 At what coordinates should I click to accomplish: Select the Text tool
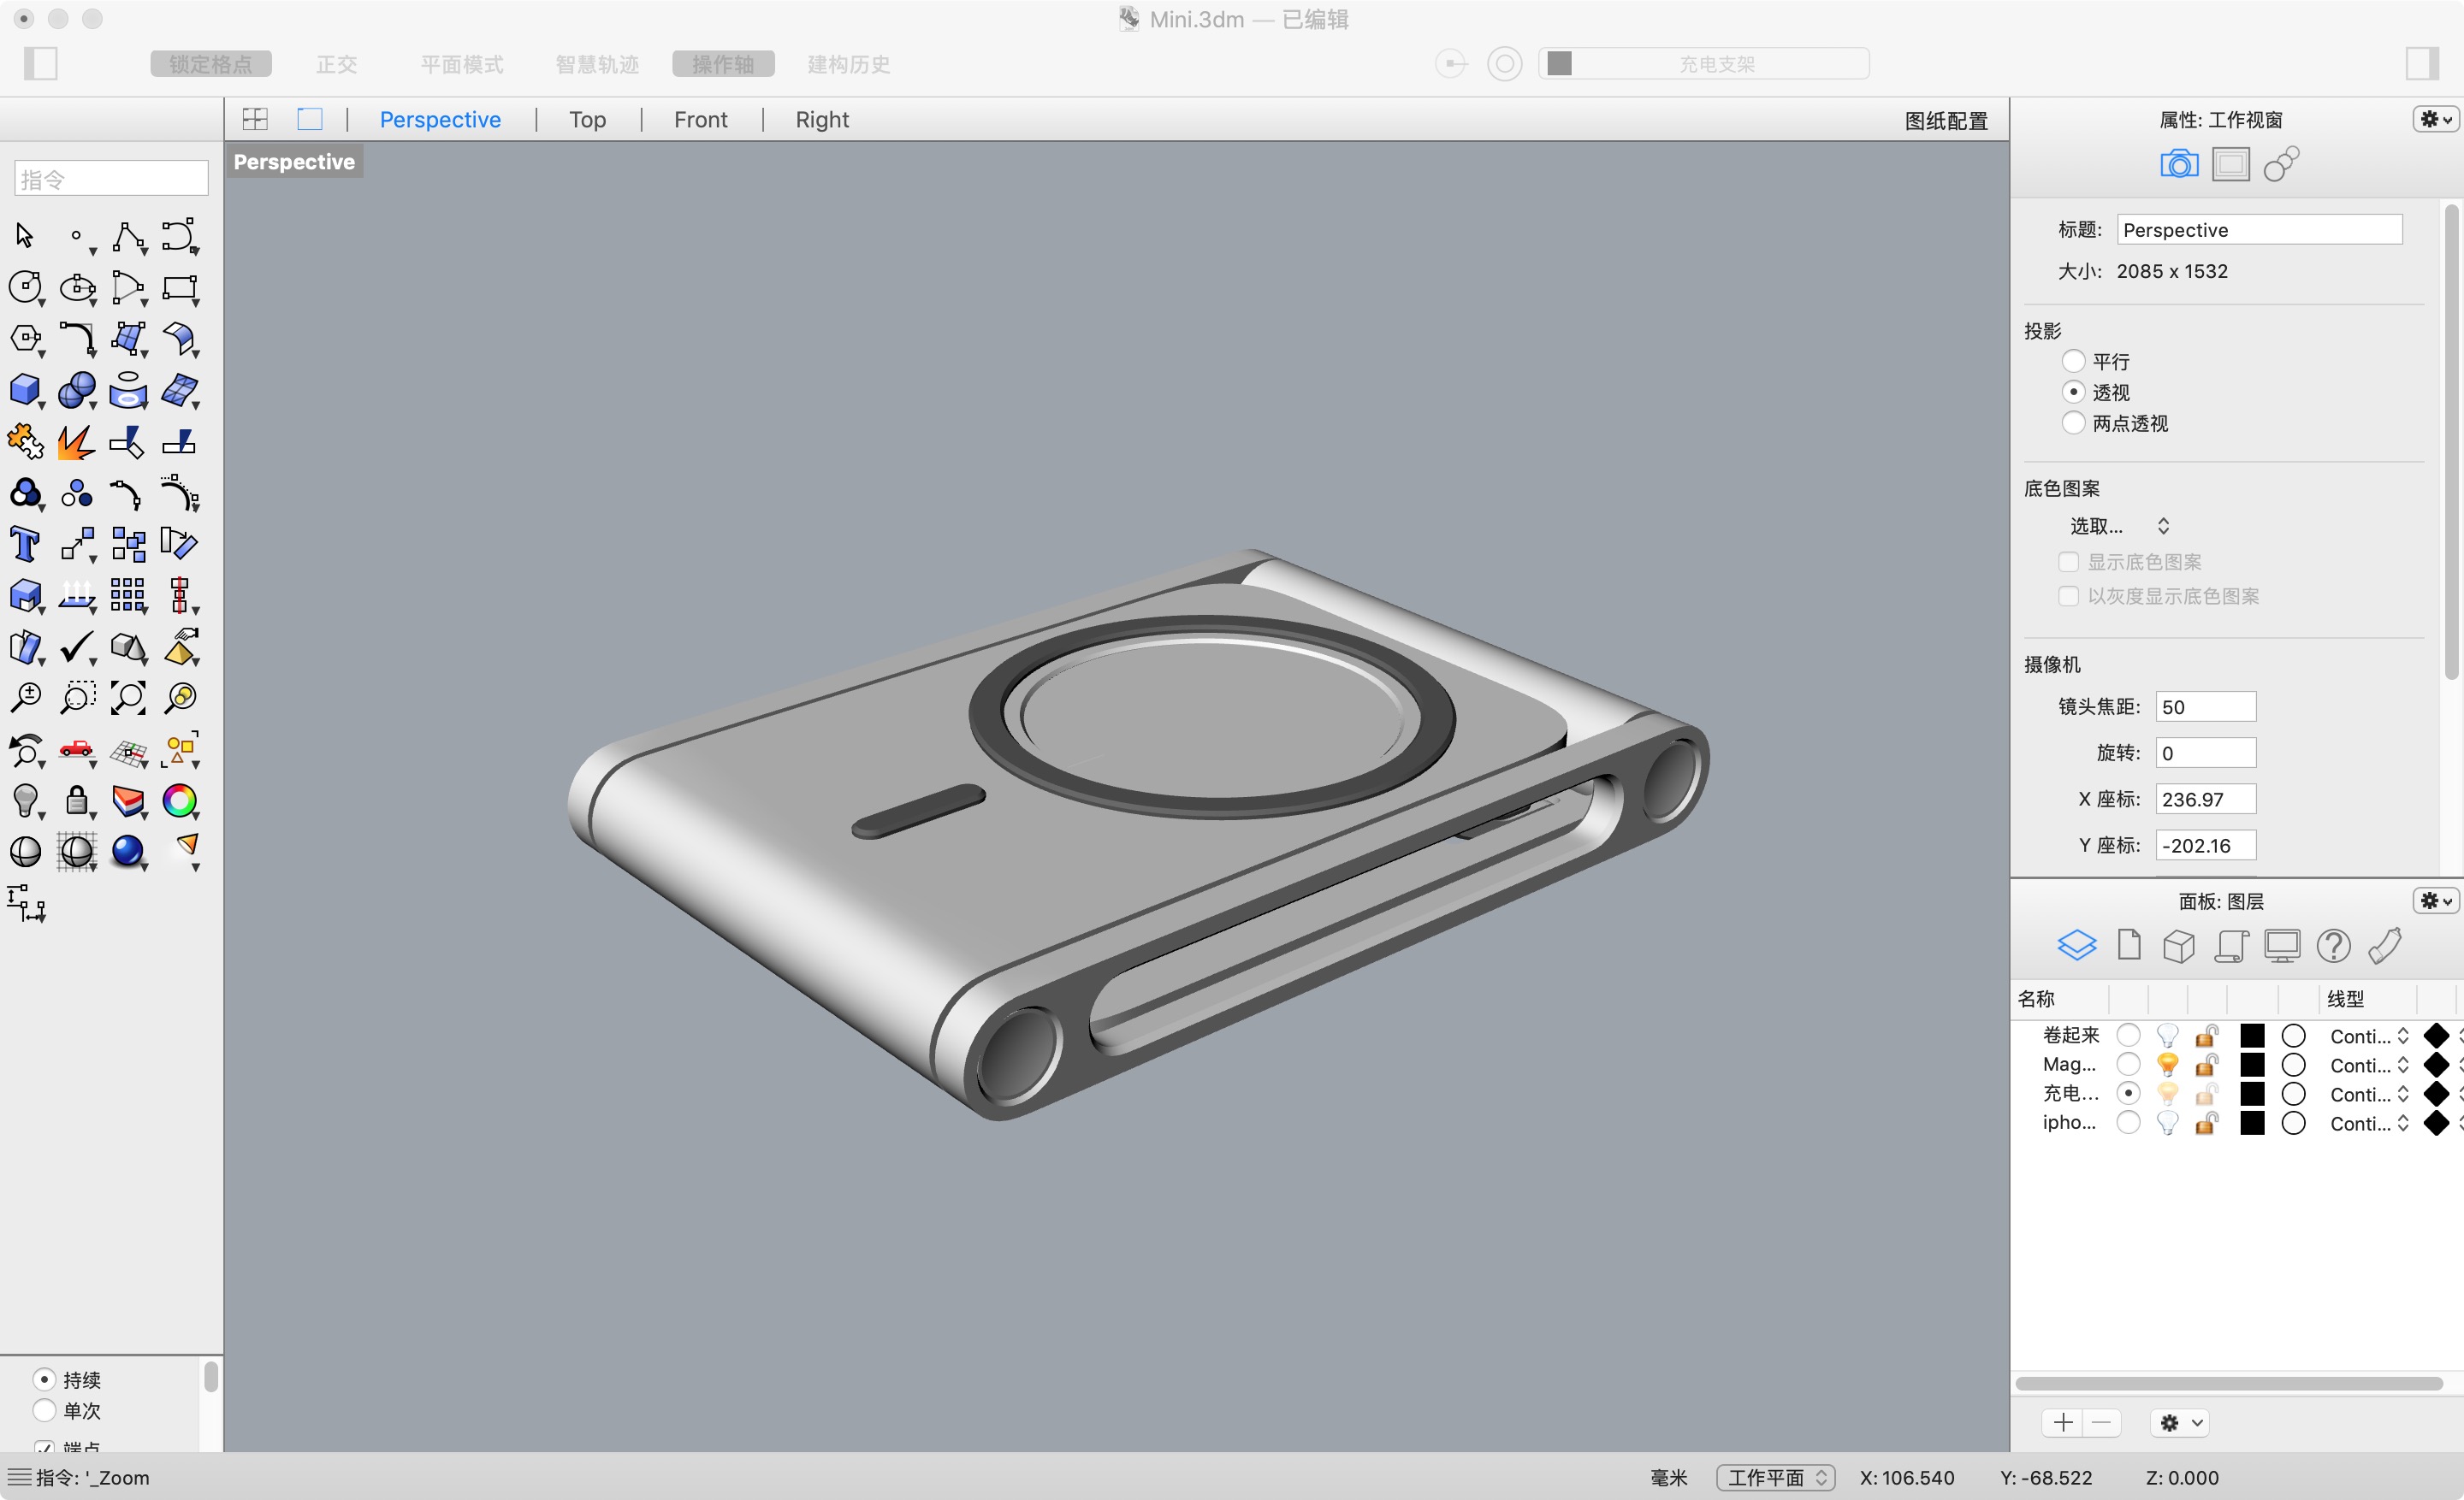[25, 543]
